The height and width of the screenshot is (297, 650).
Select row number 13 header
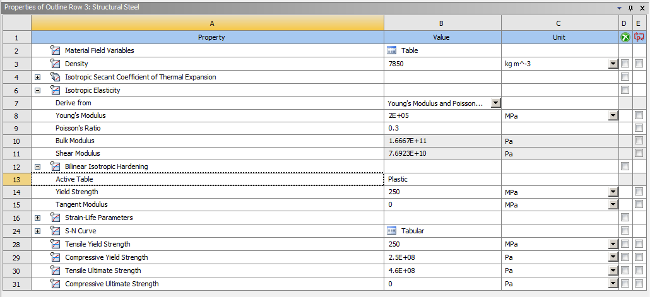click(16, 179)
